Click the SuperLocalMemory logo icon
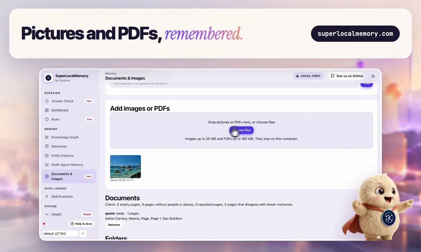Screen dimensions: 421x252 tap(48, 78)
